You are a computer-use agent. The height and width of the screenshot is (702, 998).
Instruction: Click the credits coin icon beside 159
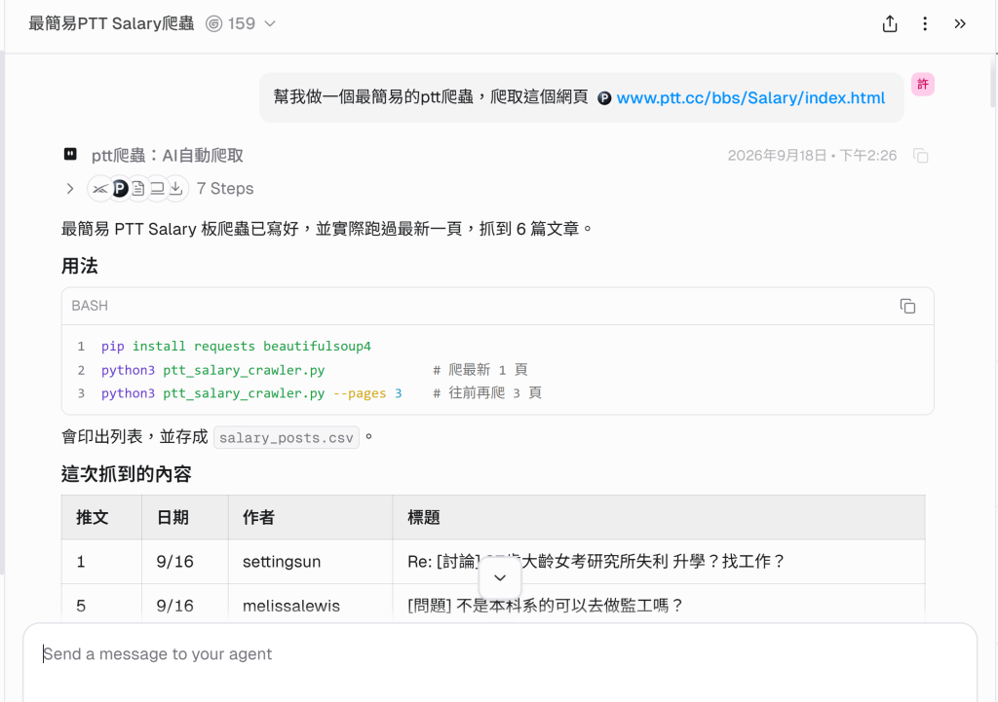[213, 24]
